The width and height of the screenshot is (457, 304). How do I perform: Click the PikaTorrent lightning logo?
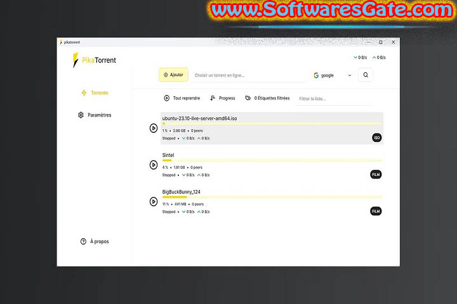76,60
